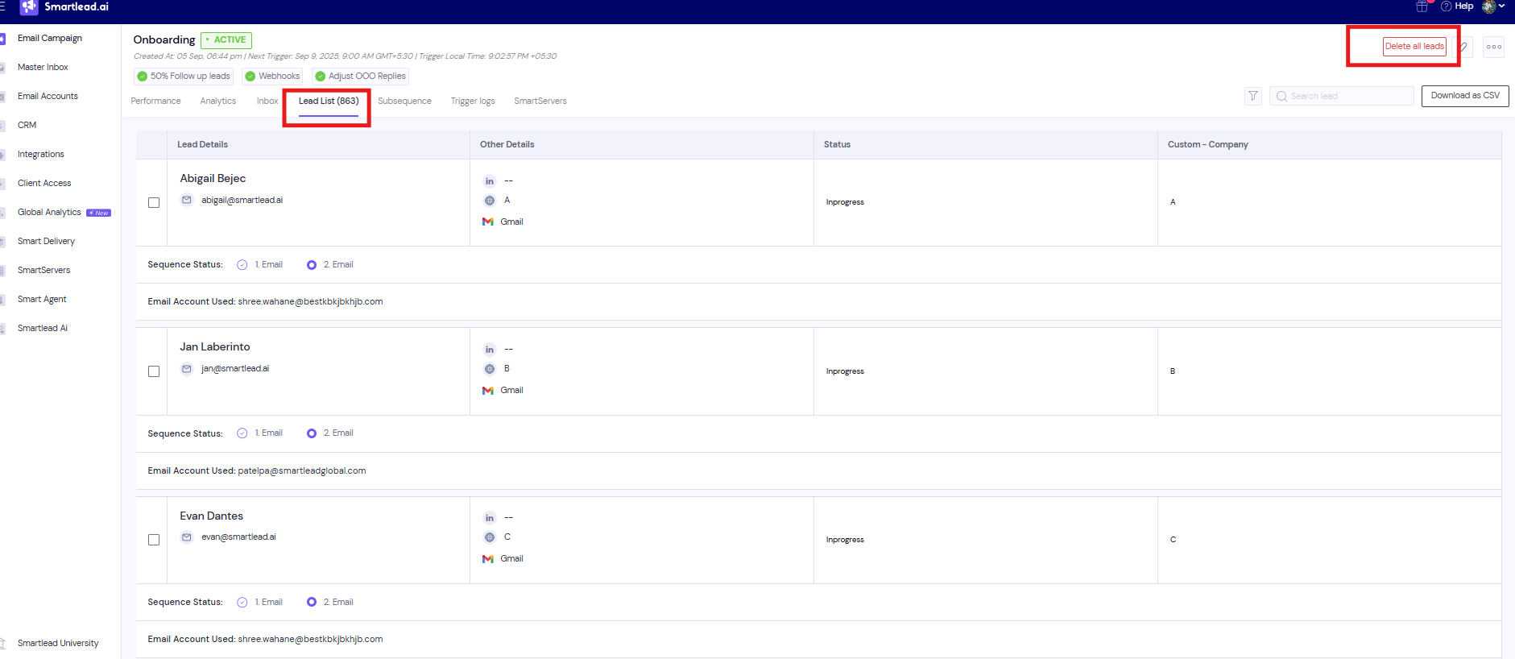Select the Lead List (863) tab

pyautogui.click(x=329, y=101)
